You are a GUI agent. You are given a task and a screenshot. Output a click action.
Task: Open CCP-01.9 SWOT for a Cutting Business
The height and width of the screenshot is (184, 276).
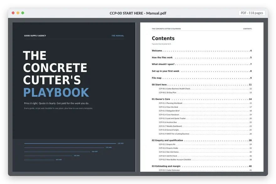[205, 134]
